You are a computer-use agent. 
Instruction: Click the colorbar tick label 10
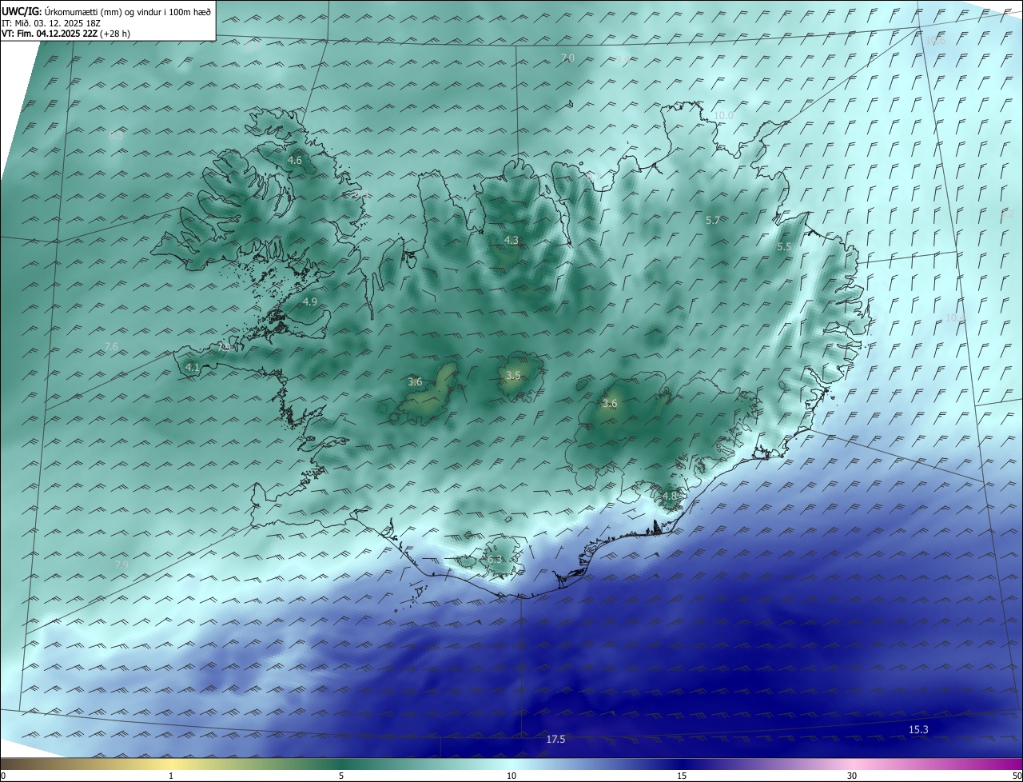pyautogui.click(x=511, y=776)
